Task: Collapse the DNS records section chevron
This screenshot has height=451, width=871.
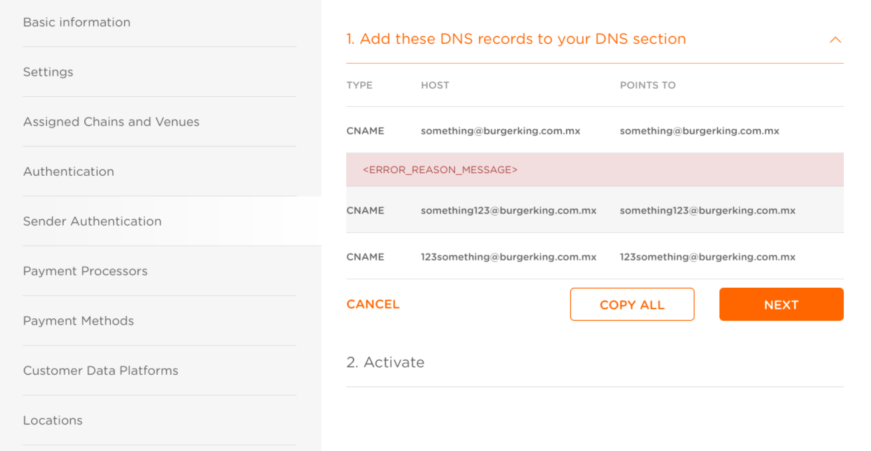Action: (835, 40)
